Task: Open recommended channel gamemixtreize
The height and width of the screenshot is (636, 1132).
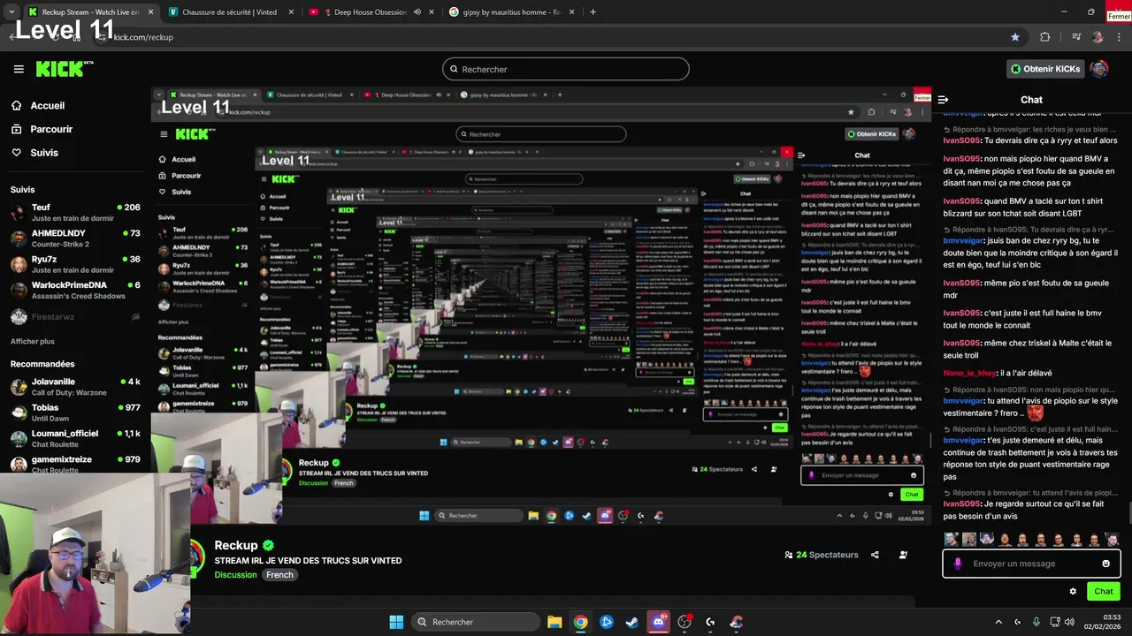Action: coord(75,464)
